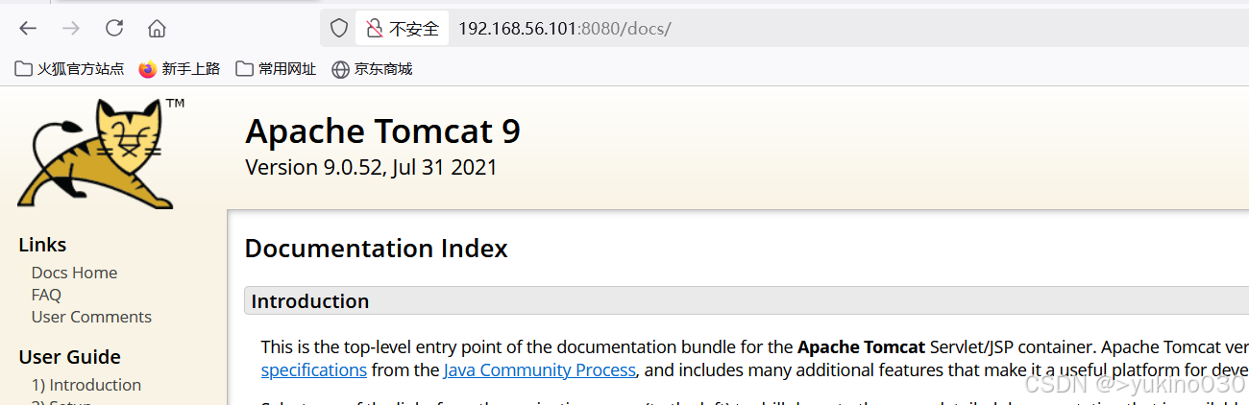The height and width of the screenshot is (405, 1249).
Task: Follow the specifications hyperlink
Action: point(314,369)
